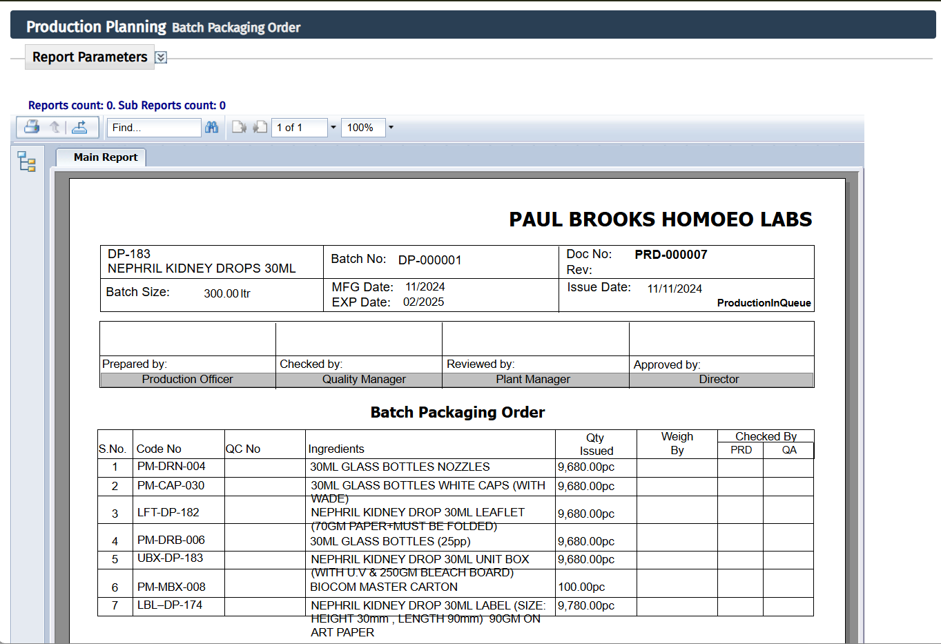Open the page number dropdown arrow
Image resolution: width=941 pixels, height=644 pixels.
pos(333,127)
